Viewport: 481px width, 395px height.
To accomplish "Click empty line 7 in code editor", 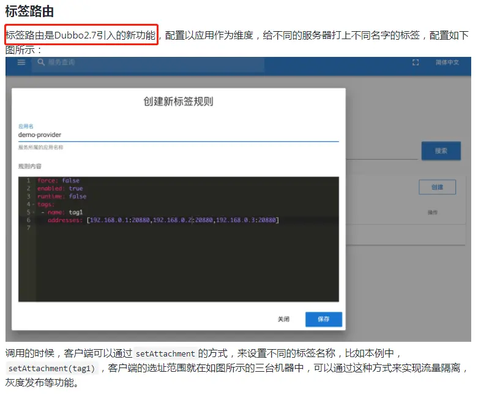I will click(x=187, y=228).
